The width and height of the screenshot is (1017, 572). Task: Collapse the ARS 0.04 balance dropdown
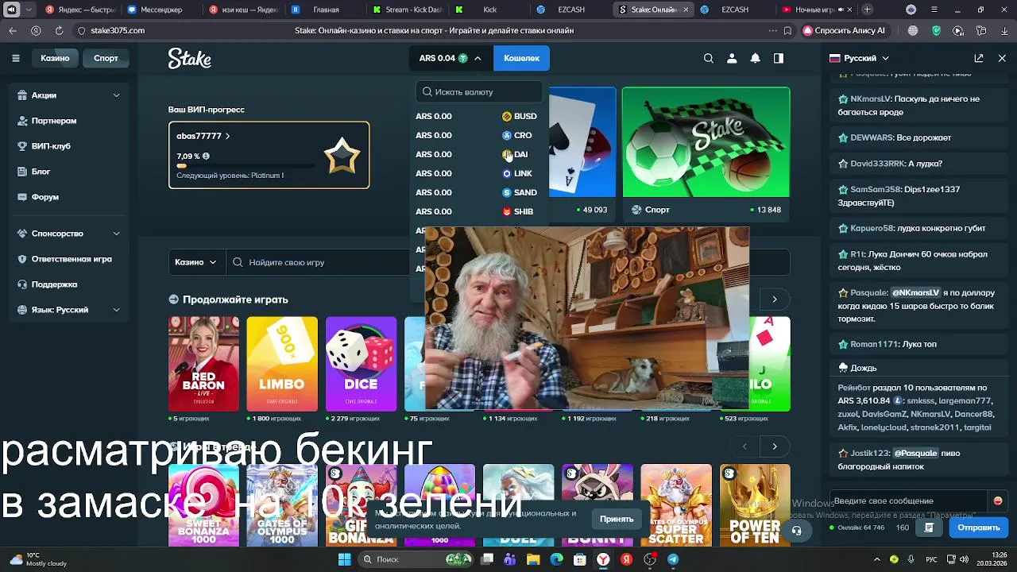pos(450,58)
